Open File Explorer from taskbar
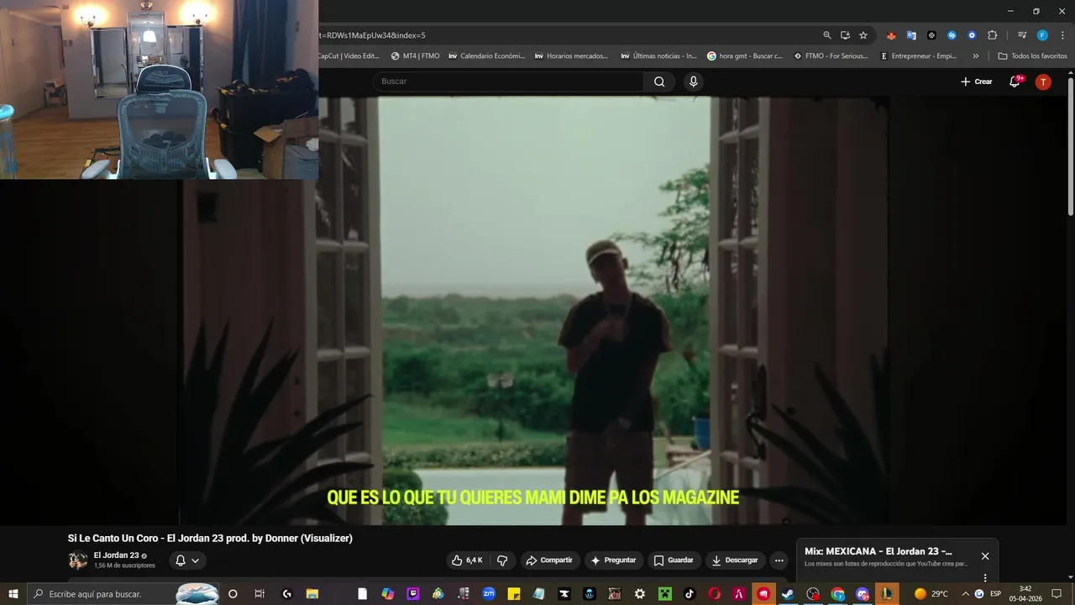This screenshot has width=1075, height=605. point(312,594)
